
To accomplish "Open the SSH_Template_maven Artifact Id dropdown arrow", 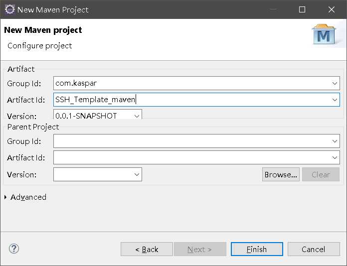I will point(335,100).
